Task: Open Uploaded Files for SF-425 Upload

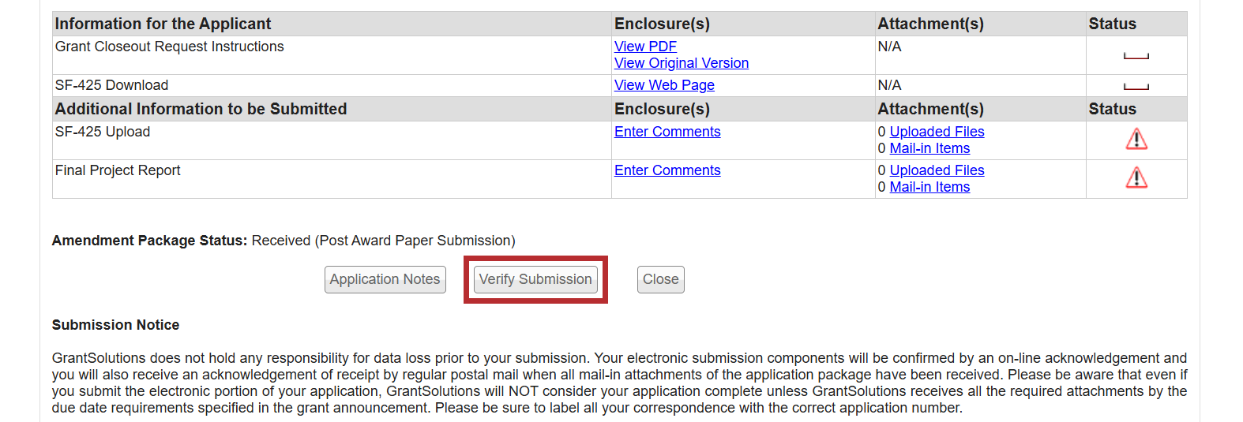Action: (x=937, y=132)
